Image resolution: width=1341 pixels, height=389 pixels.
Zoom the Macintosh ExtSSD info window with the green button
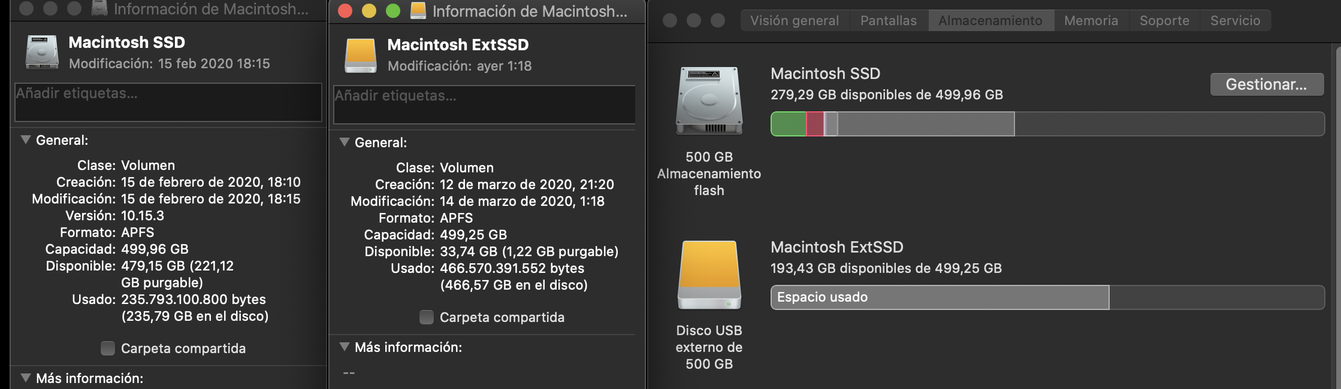(x=393, y=11)
